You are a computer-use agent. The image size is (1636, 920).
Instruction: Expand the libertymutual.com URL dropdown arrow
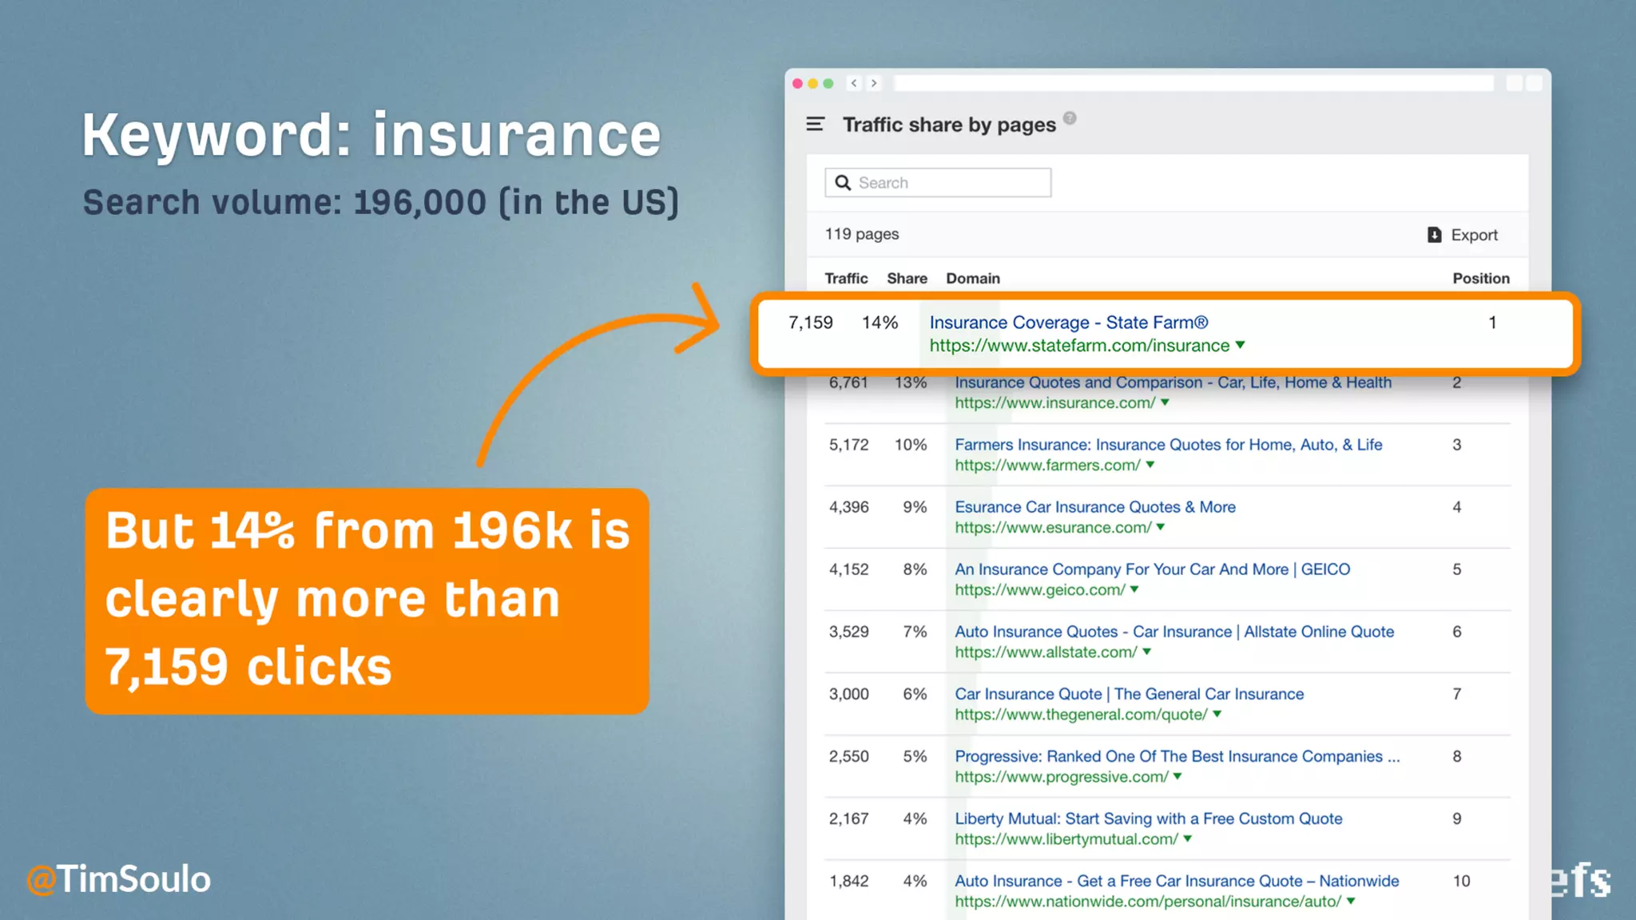click(x=1188, y=839)
